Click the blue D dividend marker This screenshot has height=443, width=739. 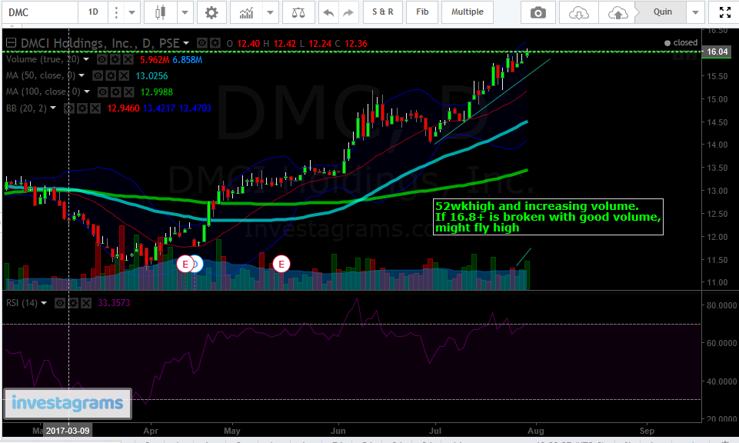[x=197, y=264]
